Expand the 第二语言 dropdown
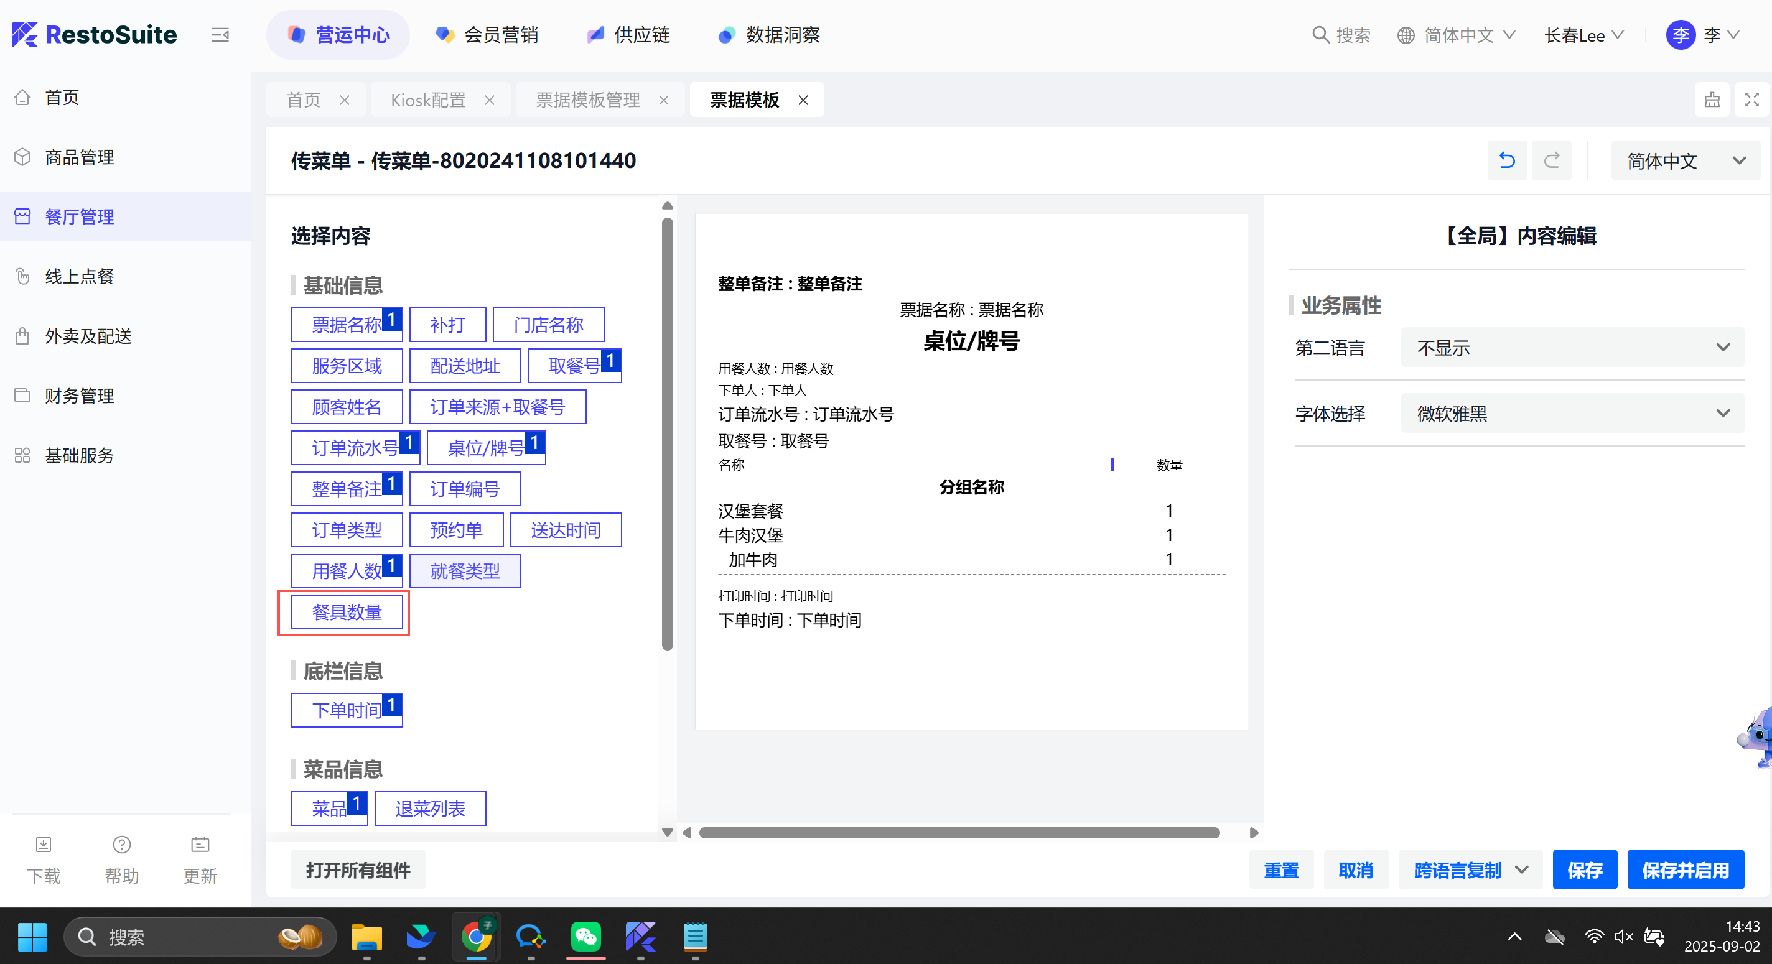The image size is (1772, 964). (x=1572, y=347)
